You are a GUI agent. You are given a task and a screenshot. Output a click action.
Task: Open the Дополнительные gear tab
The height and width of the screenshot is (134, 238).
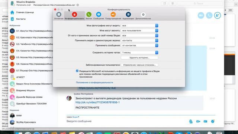click(143, 16)
